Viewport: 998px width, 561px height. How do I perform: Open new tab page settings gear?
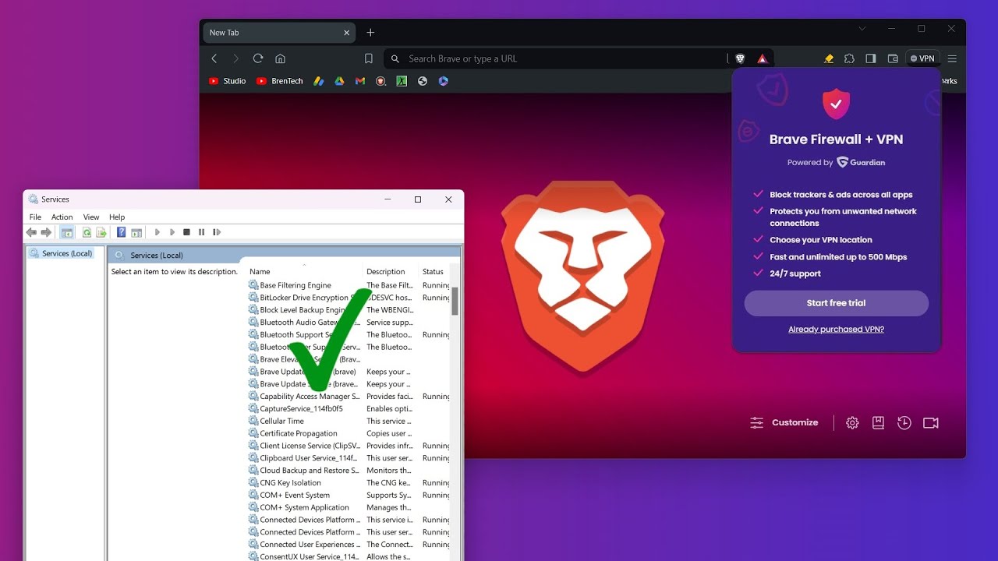(852, 422)
